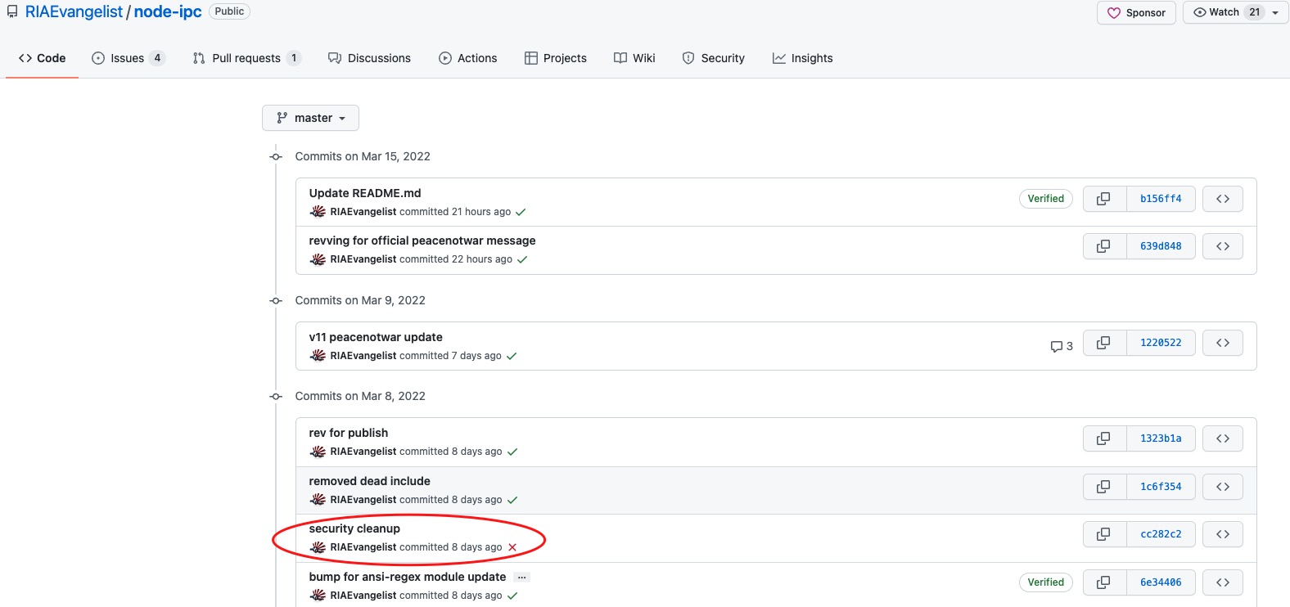This screenshot has width=1290, height=607.
Task: Open node-ipc repository link
Action: [x=168, y=12]
